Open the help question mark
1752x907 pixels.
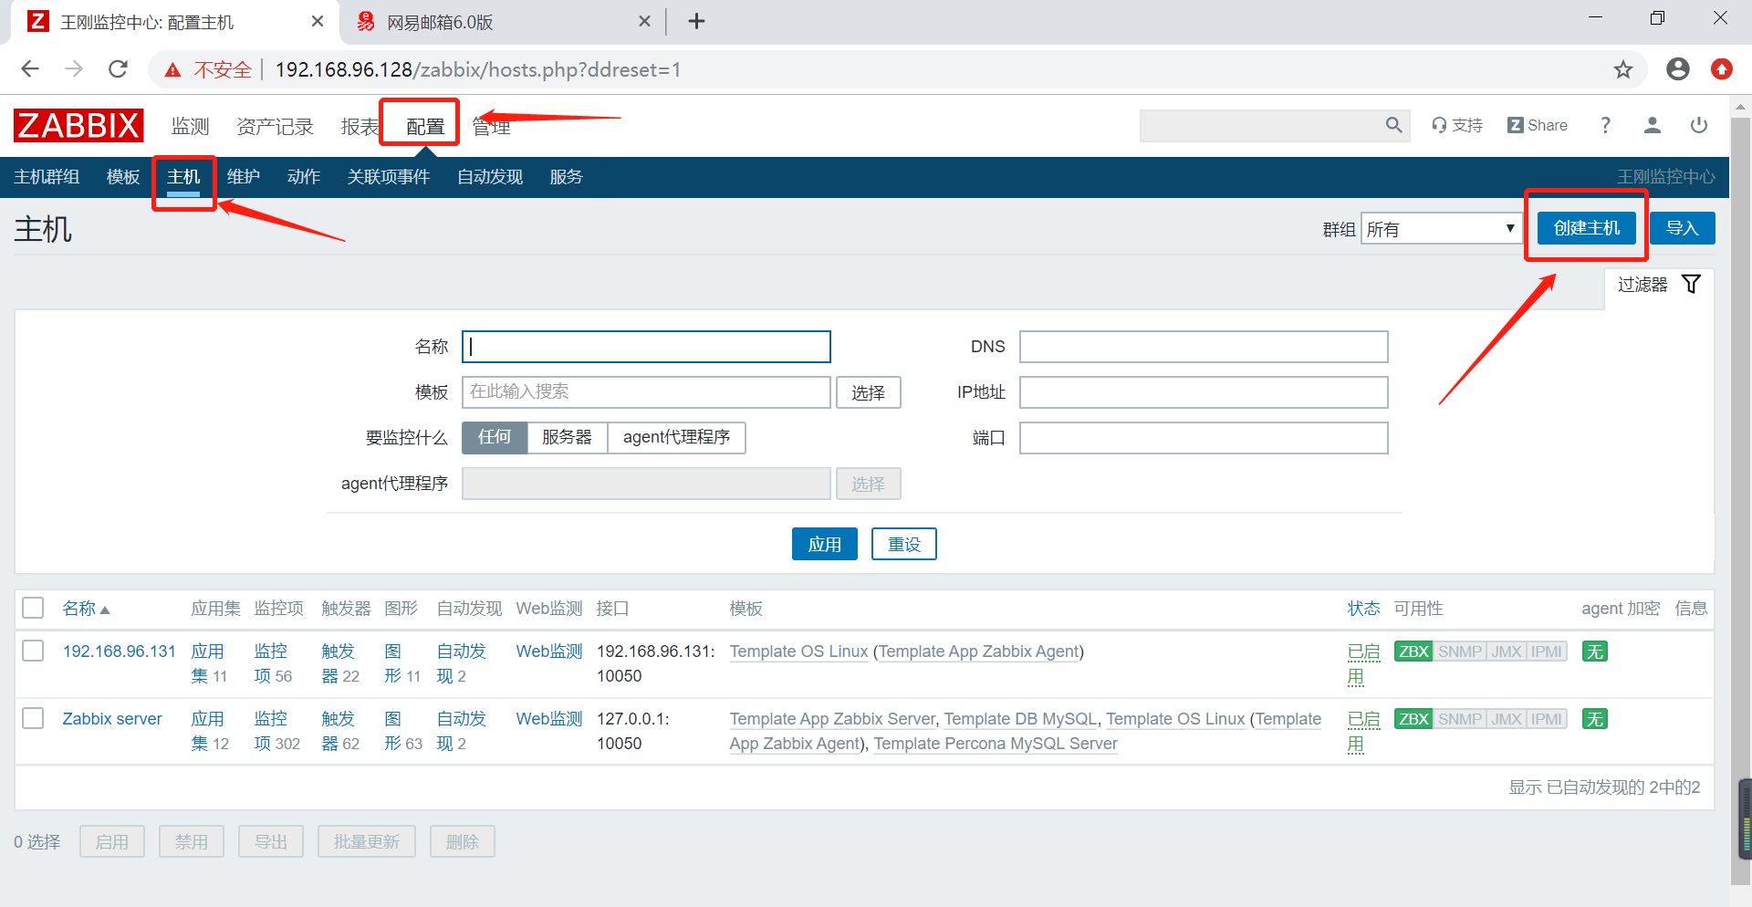1605,125
